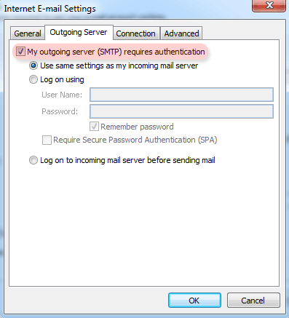The image size is (289, 318).
Task: Enable Require Secure Password Authentication (SPA)
Action: pos(47,140)
